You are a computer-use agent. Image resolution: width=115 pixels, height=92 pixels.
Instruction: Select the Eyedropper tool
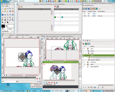pos(10,20)
